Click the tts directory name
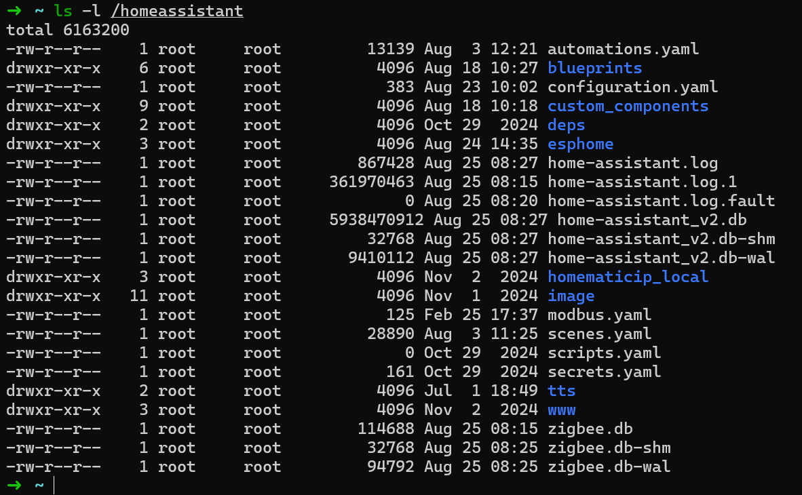The height and width of the screenshot is (495, 802). point(561,391)
